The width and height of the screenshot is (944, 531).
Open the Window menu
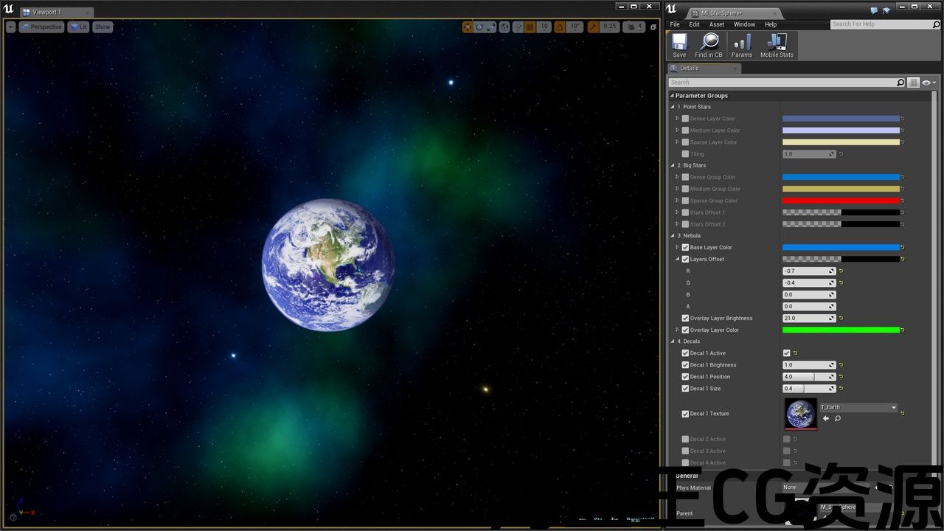point(744,24)
